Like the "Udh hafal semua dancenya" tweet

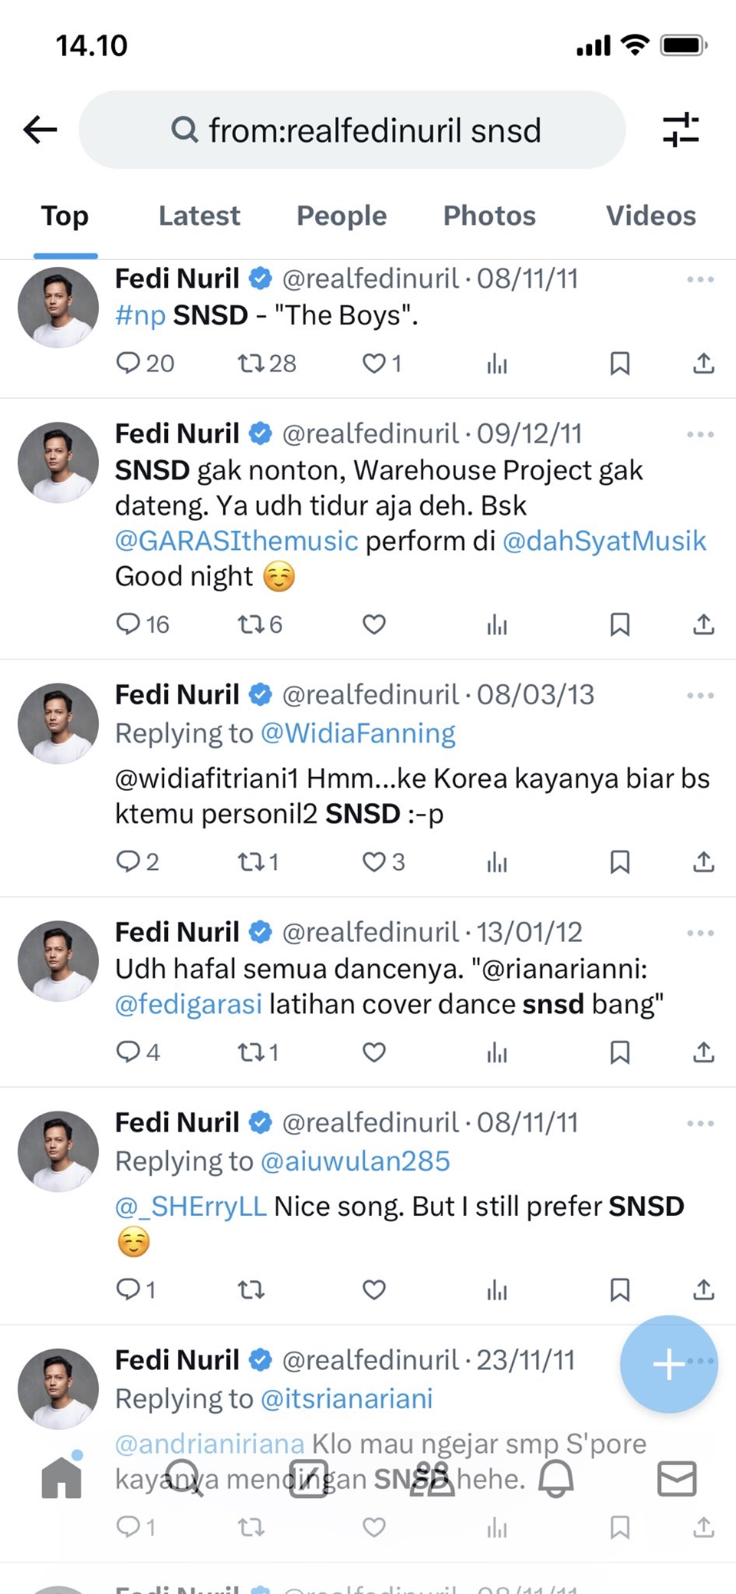(x=373, y=1052)
